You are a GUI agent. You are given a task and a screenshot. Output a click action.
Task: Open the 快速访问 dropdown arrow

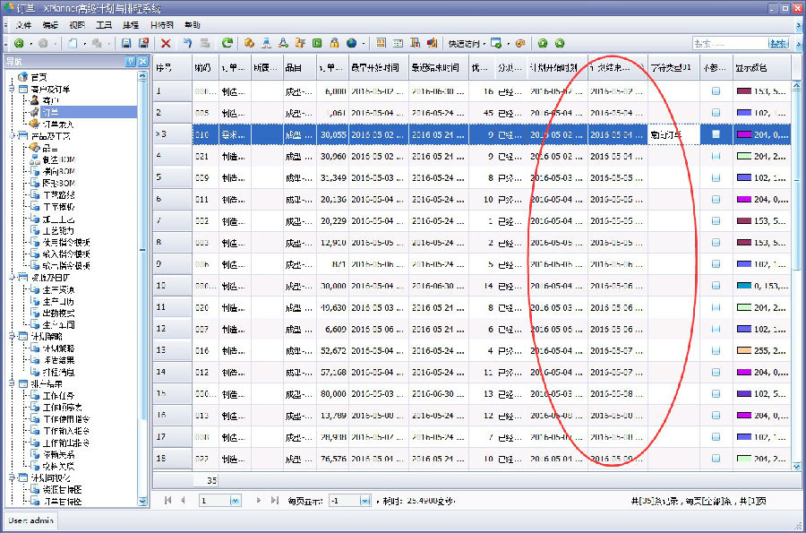[484, 44]
